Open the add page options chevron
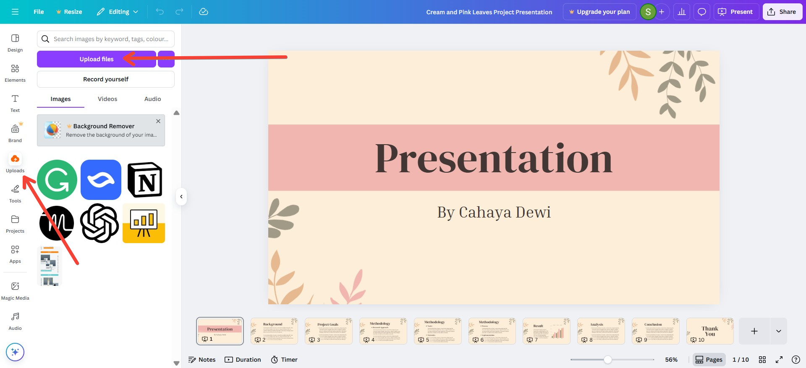The height and width of the screenshot is (368, 806). [778, 331]
